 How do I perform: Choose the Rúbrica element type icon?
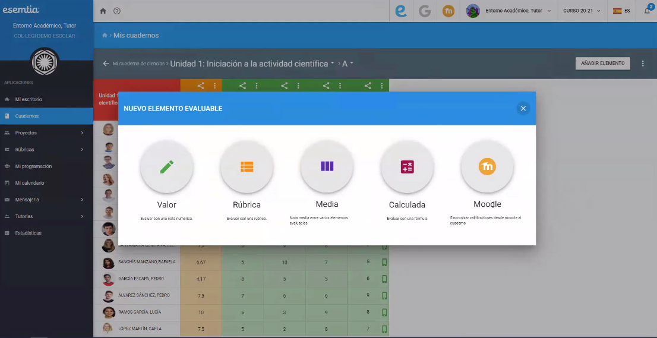click(x=247, y=167)
